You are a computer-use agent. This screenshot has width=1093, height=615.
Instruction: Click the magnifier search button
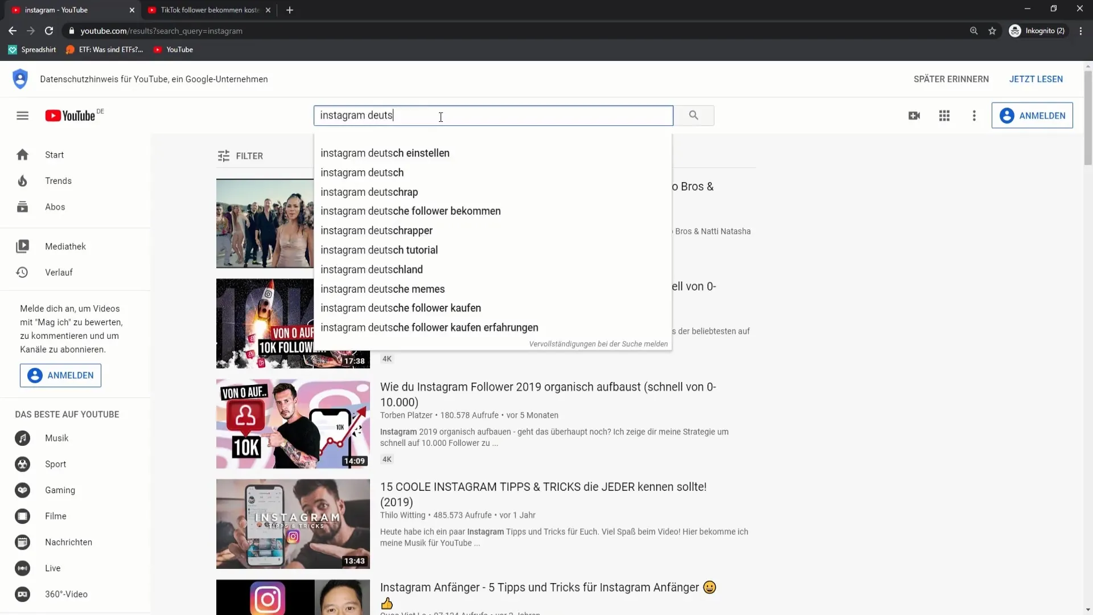click(693, 116)
